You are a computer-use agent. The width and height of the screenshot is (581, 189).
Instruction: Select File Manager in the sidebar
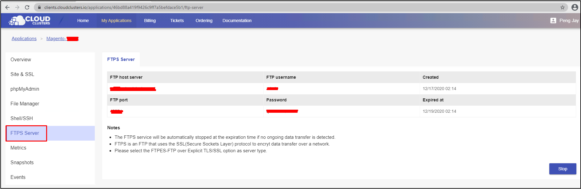tap(25, 104)
